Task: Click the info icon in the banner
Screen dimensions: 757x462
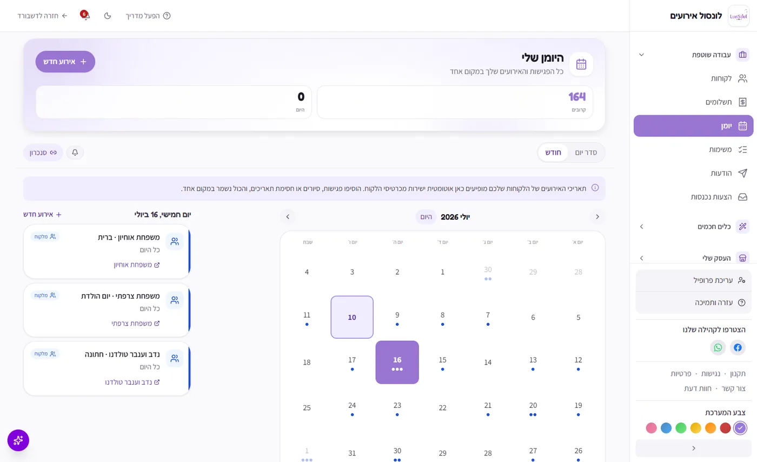Action: click(x=595, y=188)
